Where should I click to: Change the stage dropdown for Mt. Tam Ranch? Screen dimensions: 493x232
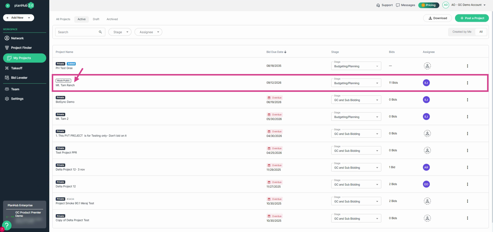pos(356,83)
